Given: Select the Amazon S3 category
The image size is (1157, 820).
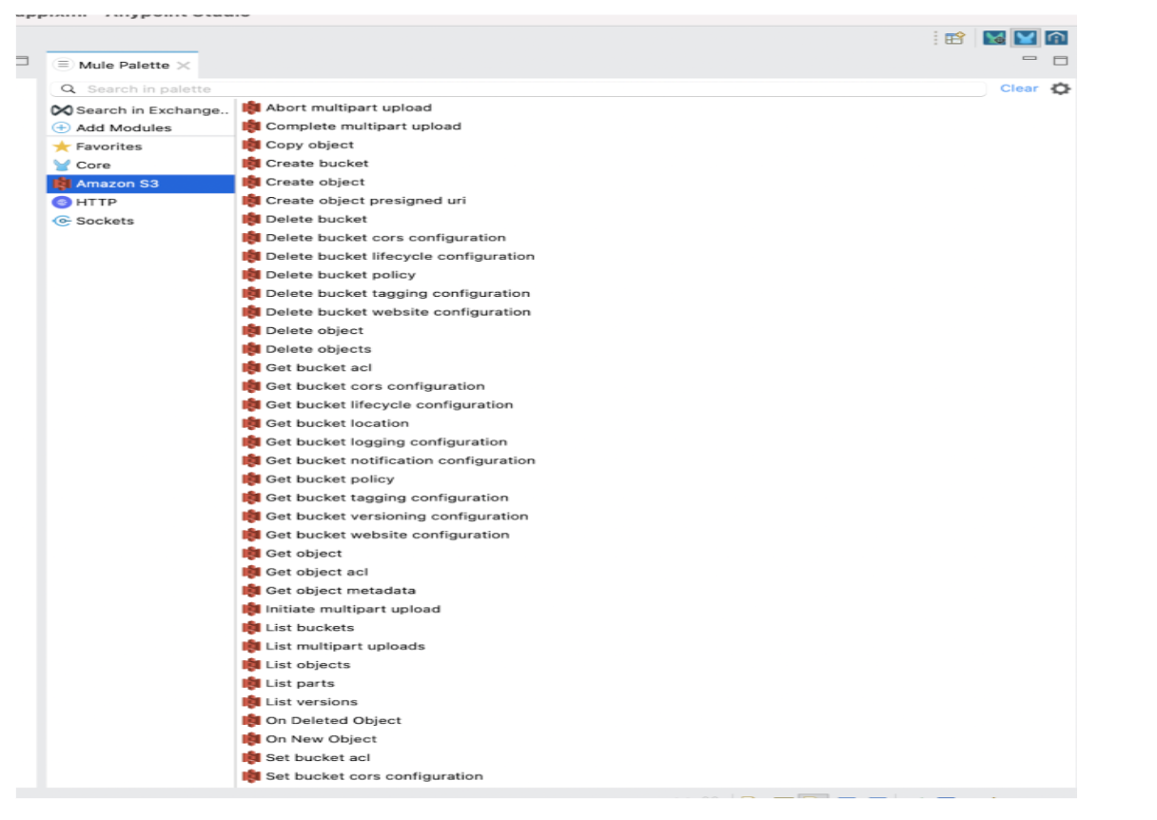Looking at the screenshot, I should tap(141, 184).
